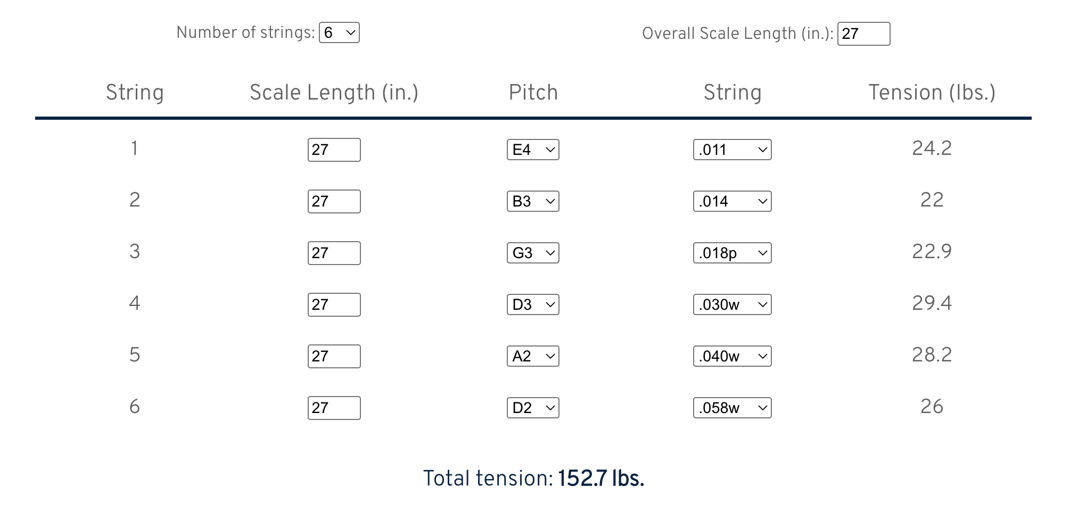Expand the D2 pitch selector
The width and height of the screenshot is (1070, 511).
(x=532, y=408)
